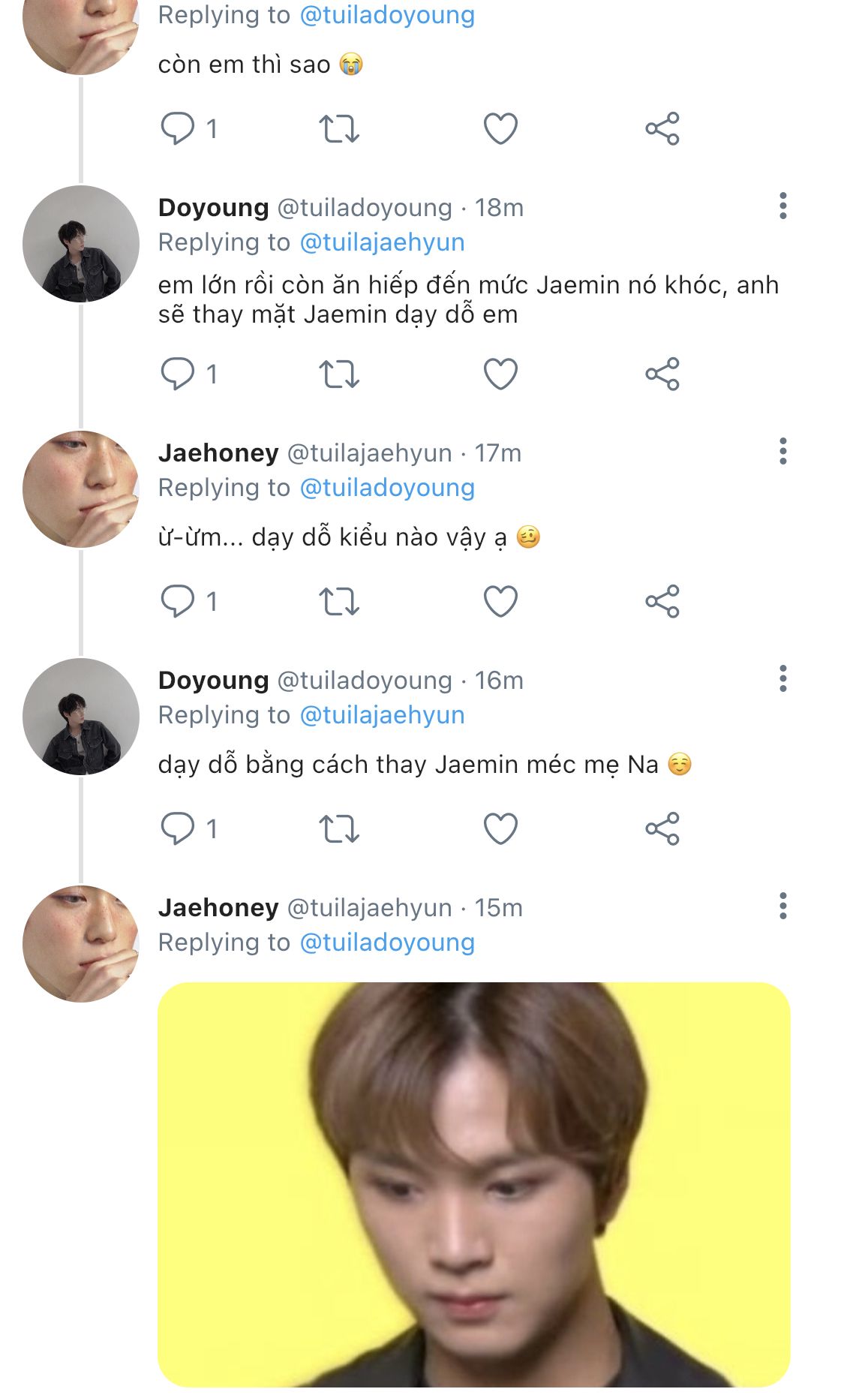Retweet the 'còn em thì sao' tweet
The image size is (844, 1398).
[x=339, y=128]
